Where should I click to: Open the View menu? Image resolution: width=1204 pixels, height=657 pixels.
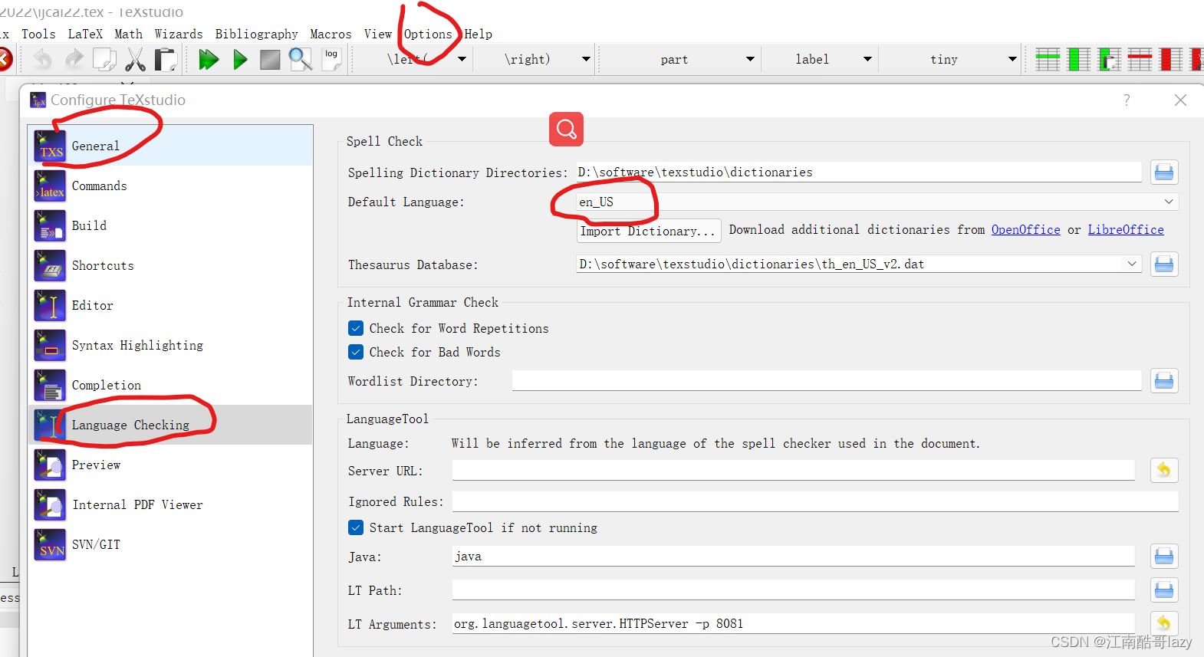(377, 34)
